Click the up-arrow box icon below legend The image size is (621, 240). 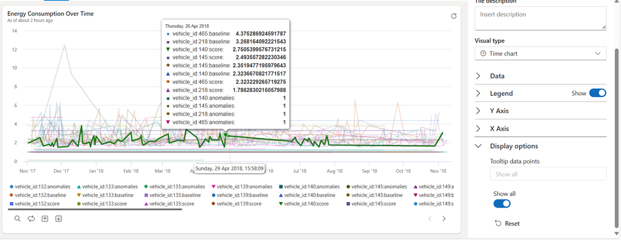click(45, 219)
